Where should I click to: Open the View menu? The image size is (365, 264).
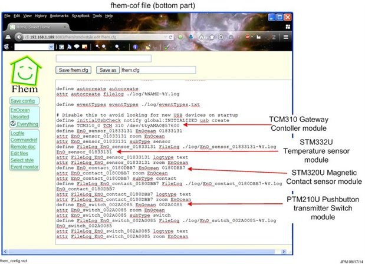pyautogui.click(x=27, y=16)
